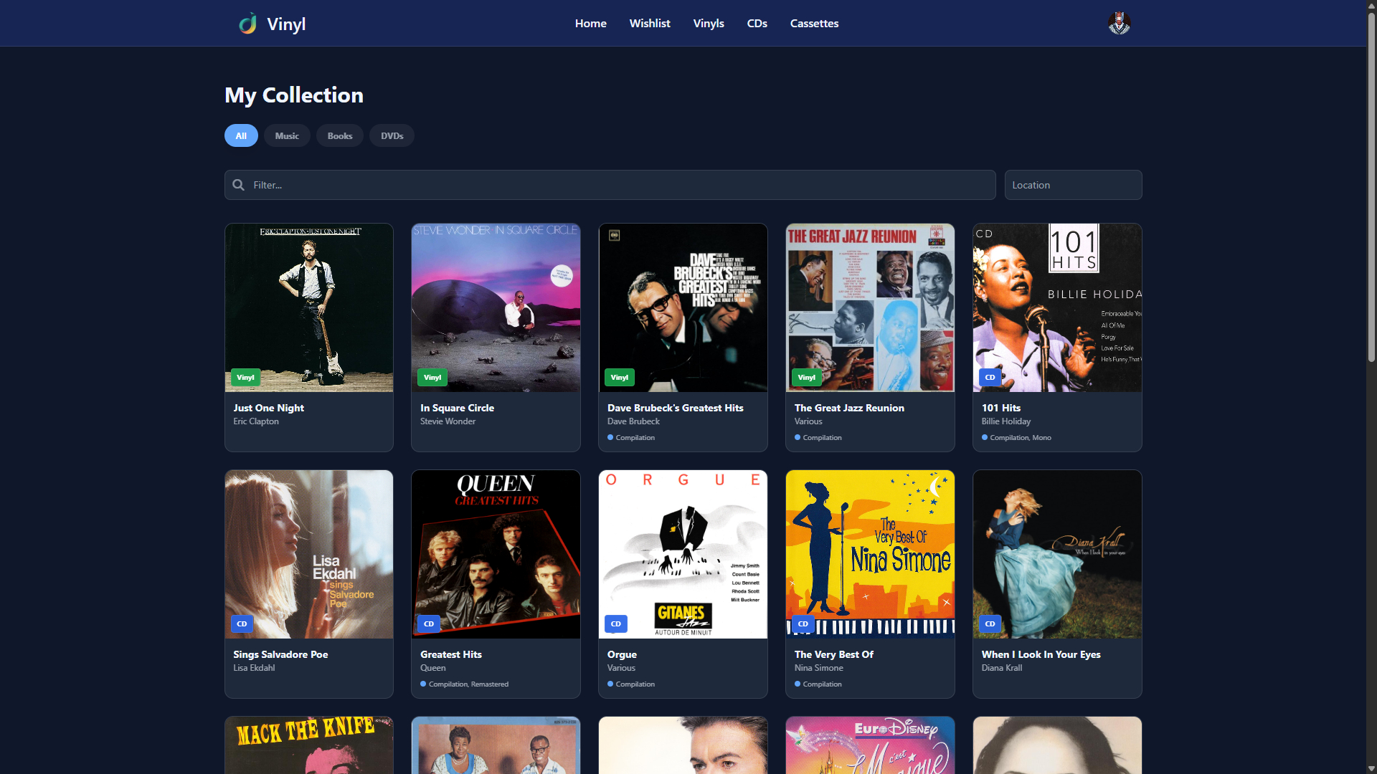Click the CD badge on Orgue cover
The image size is (1377, 774).
point(616,624)
